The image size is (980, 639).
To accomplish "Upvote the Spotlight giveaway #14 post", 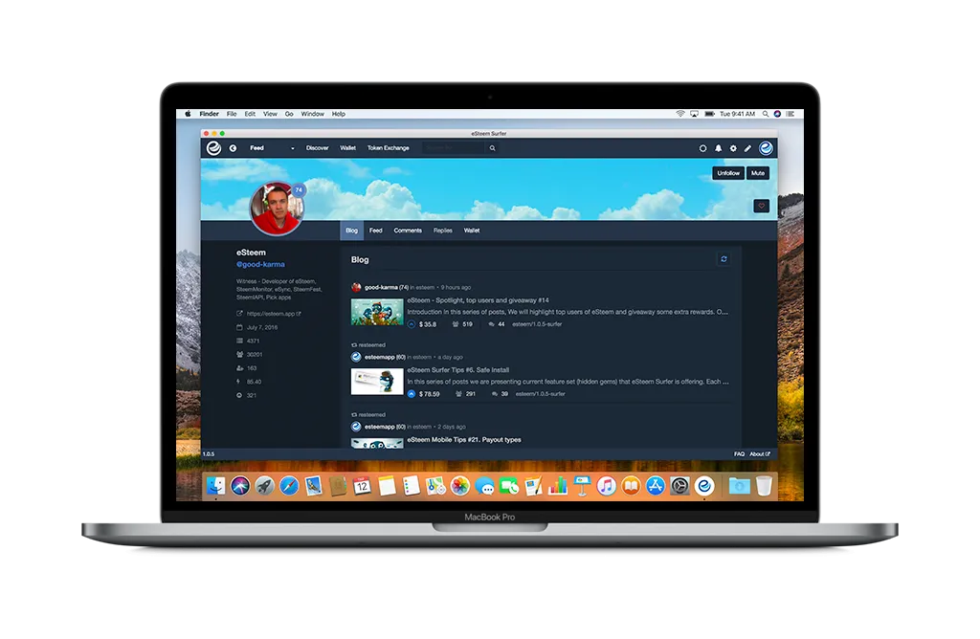I will click(x=412, y=324).
